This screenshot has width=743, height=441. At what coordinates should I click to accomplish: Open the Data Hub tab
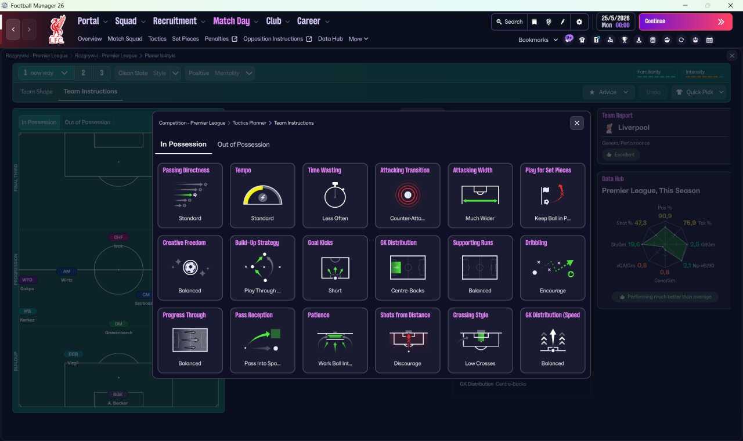330,39
